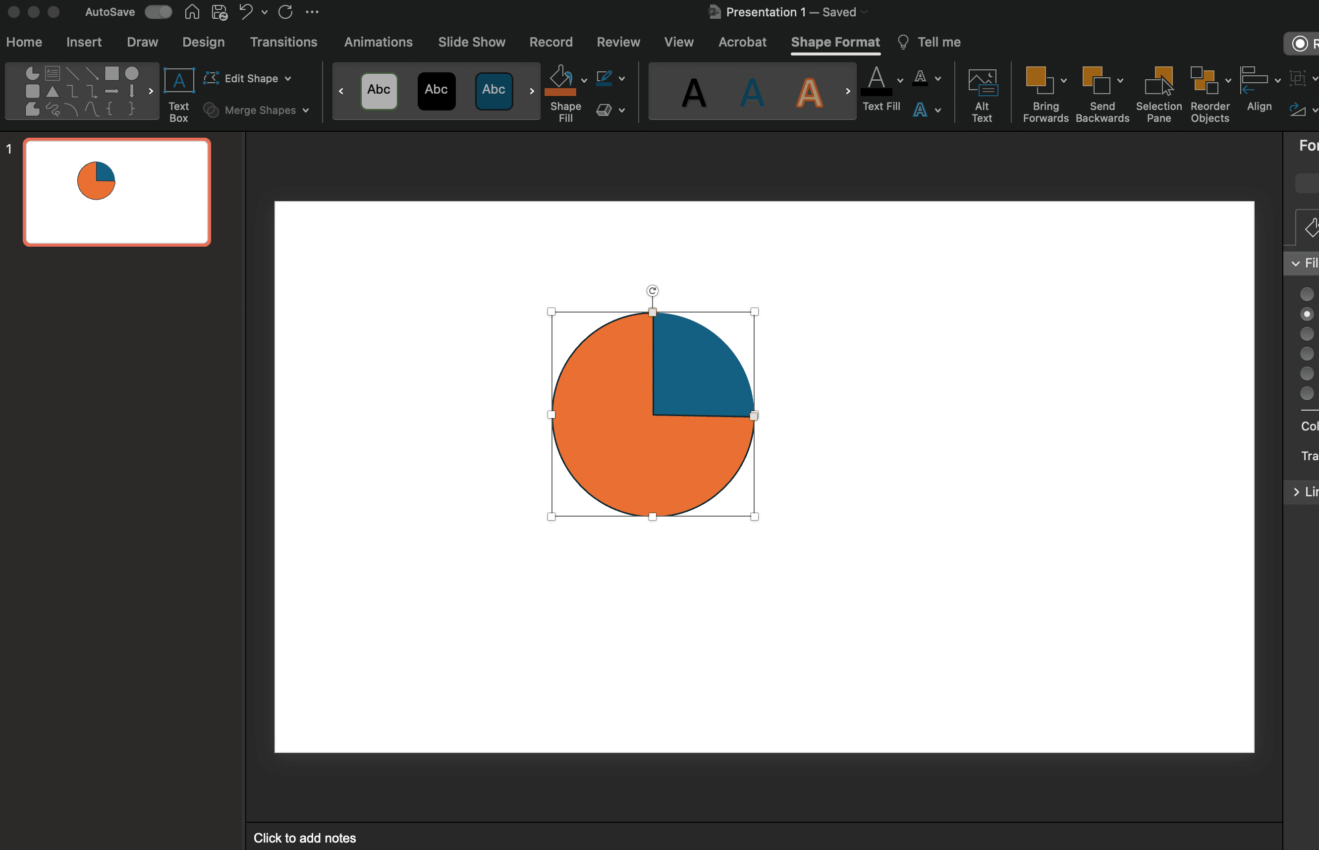This screenshot has width=1319, height=850.
Task: Select the Animations ribbon tab
Action: pos(377,41)
